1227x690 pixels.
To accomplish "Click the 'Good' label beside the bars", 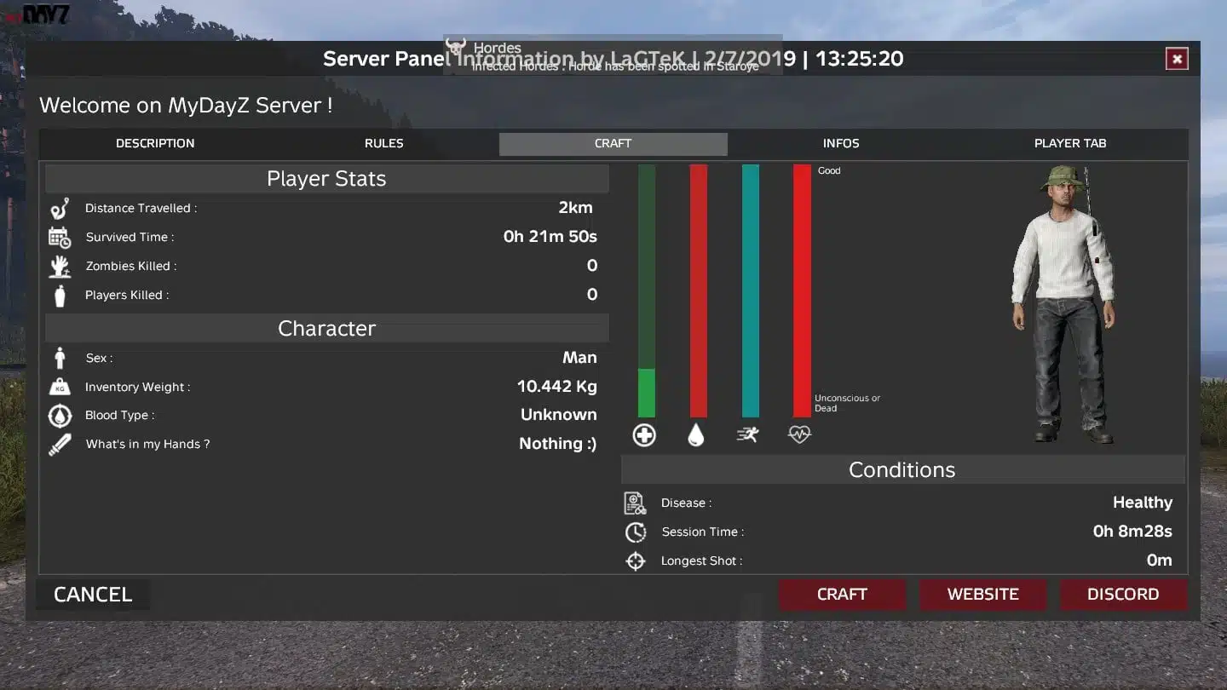I will click(829, 171).
